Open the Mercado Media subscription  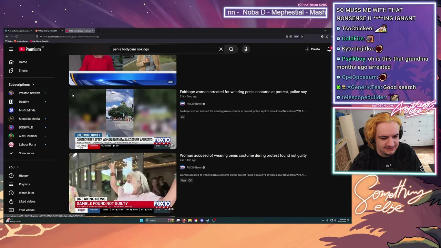click(x=29, y=119)
